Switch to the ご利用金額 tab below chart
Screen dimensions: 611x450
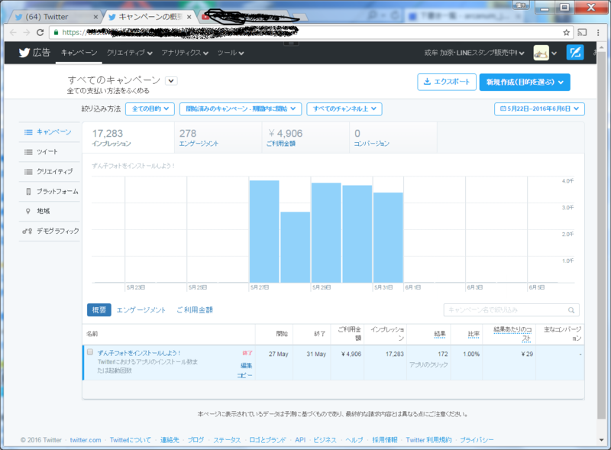(x=195, y=310)
